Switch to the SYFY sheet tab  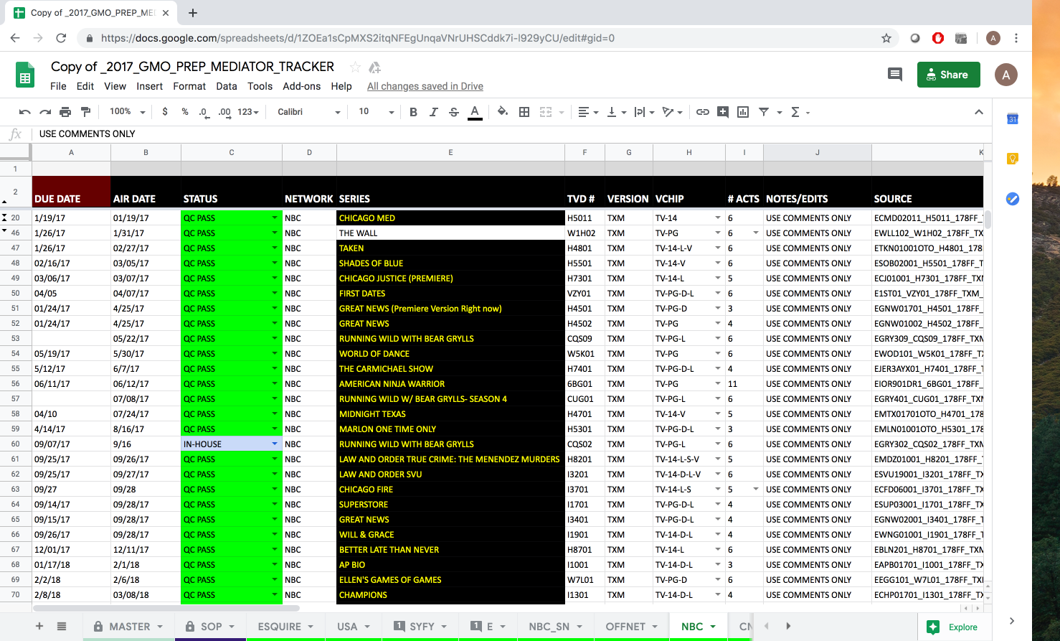coord(422,627)
